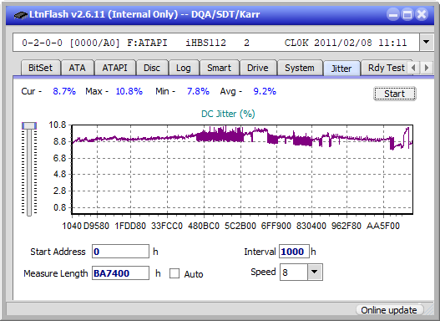This screenshot has height=321, width=440.
Task: Open the Disc tab
Action: click(152, 68)
